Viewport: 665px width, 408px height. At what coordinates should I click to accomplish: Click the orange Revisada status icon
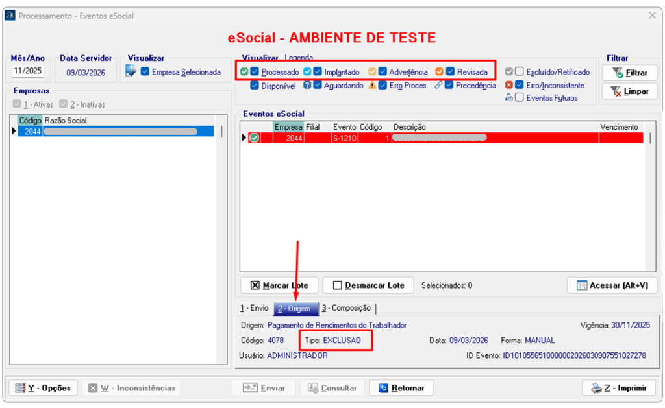click(x=440, y=72)
